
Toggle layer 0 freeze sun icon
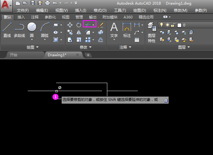[x=167, y=25]
